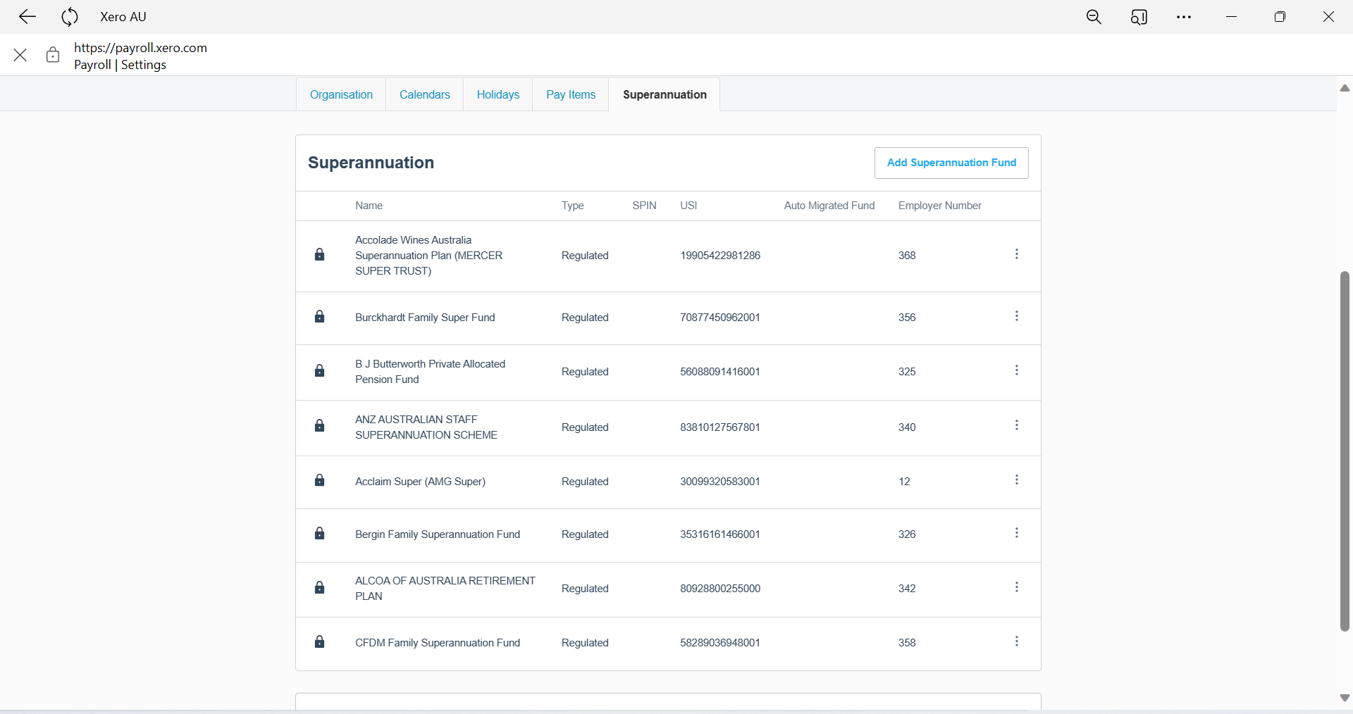This screenshot has width=1353, height=714.
Task: Click employer number 12
Action: [x=904, y=482]
